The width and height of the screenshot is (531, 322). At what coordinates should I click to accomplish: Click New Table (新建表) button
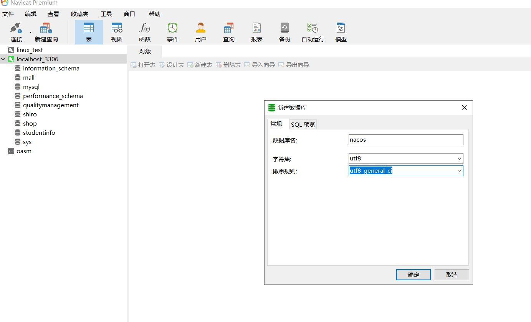[200, 65]
